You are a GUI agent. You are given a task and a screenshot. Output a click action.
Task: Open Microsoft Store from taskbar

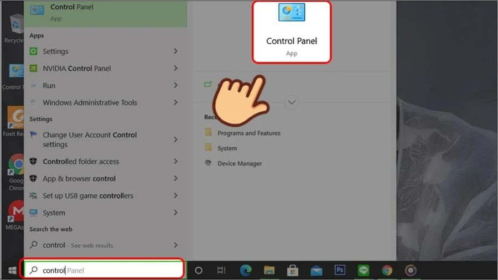[x=293, y=270]
